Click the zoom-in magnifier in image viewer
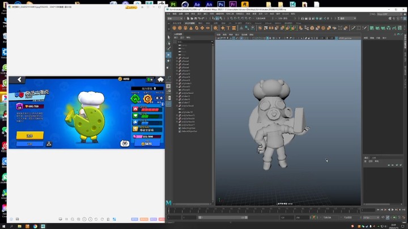The image size is (408, 229). point(79,219)
